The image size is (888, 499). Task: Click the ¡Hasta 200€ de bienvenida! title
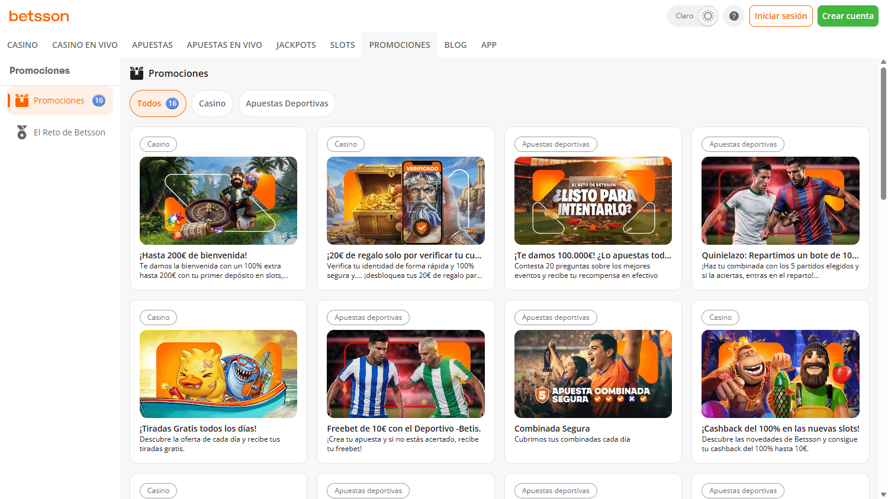[x=193, y=255]
